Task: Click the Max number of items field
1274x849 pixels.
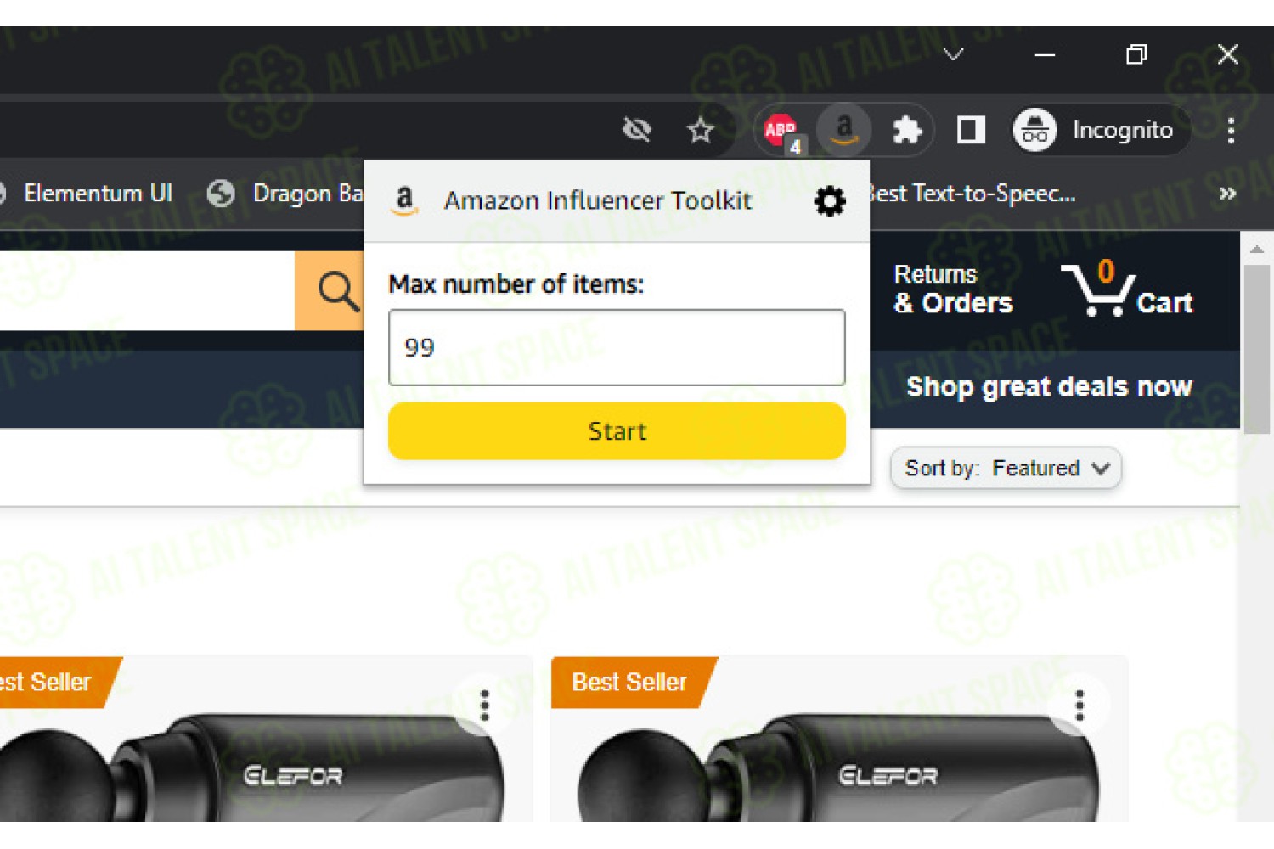Action: click(x=617, y=347)
